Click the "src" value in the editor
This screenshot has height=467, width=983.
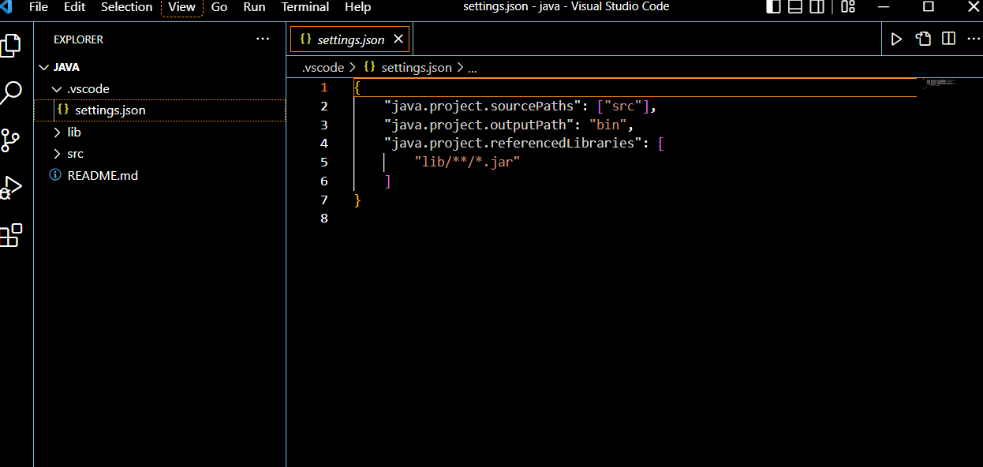623,106
